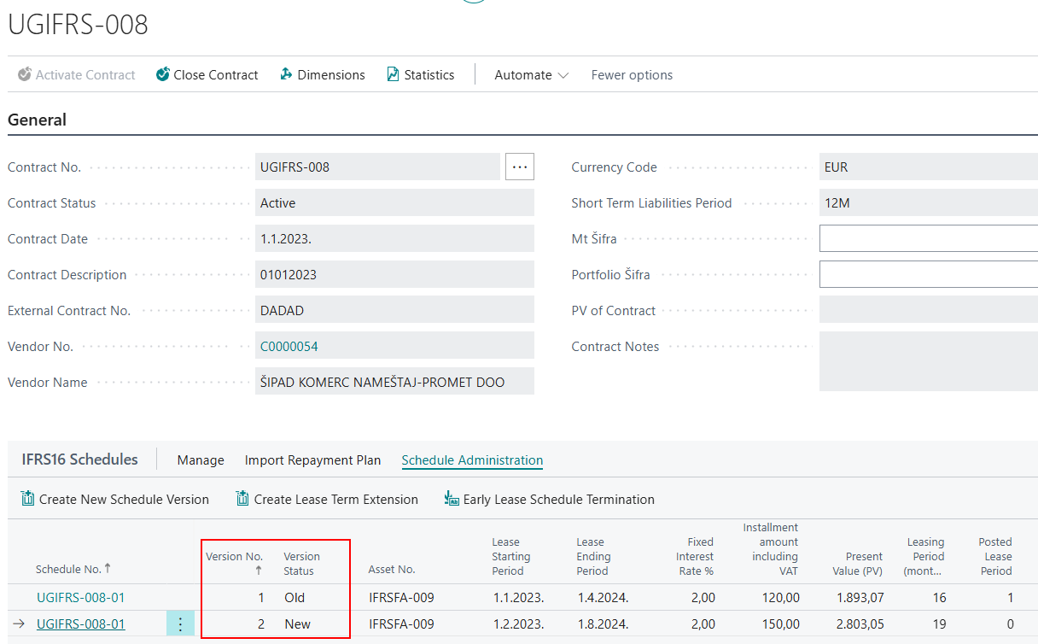The width and height of the screenshot is (1038, 644).
Task: Click into the Portfolio Šifra field
Action: [929, 274]
